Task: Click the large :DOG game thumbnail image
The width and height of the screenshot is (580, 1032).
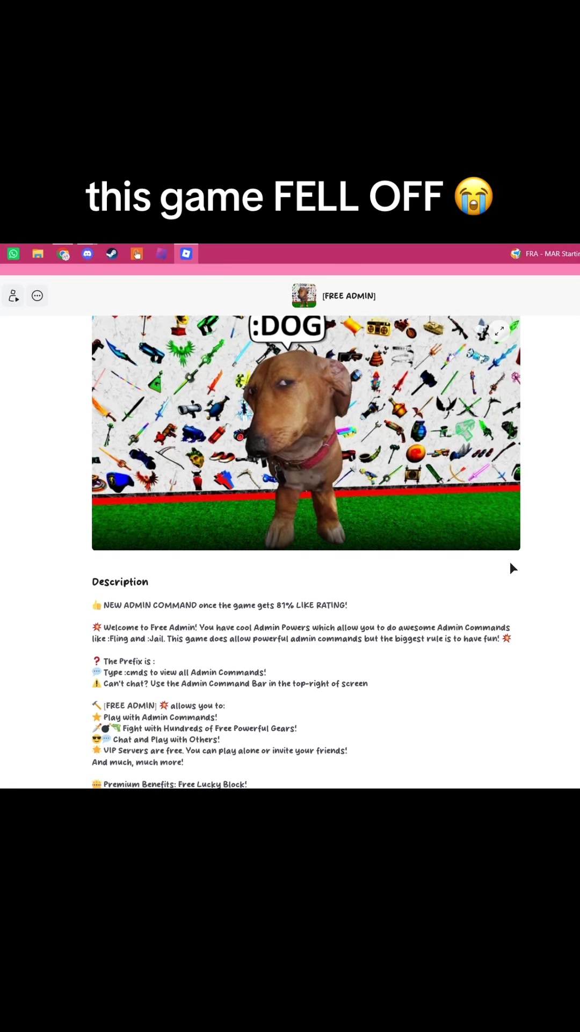Action: 306,433
